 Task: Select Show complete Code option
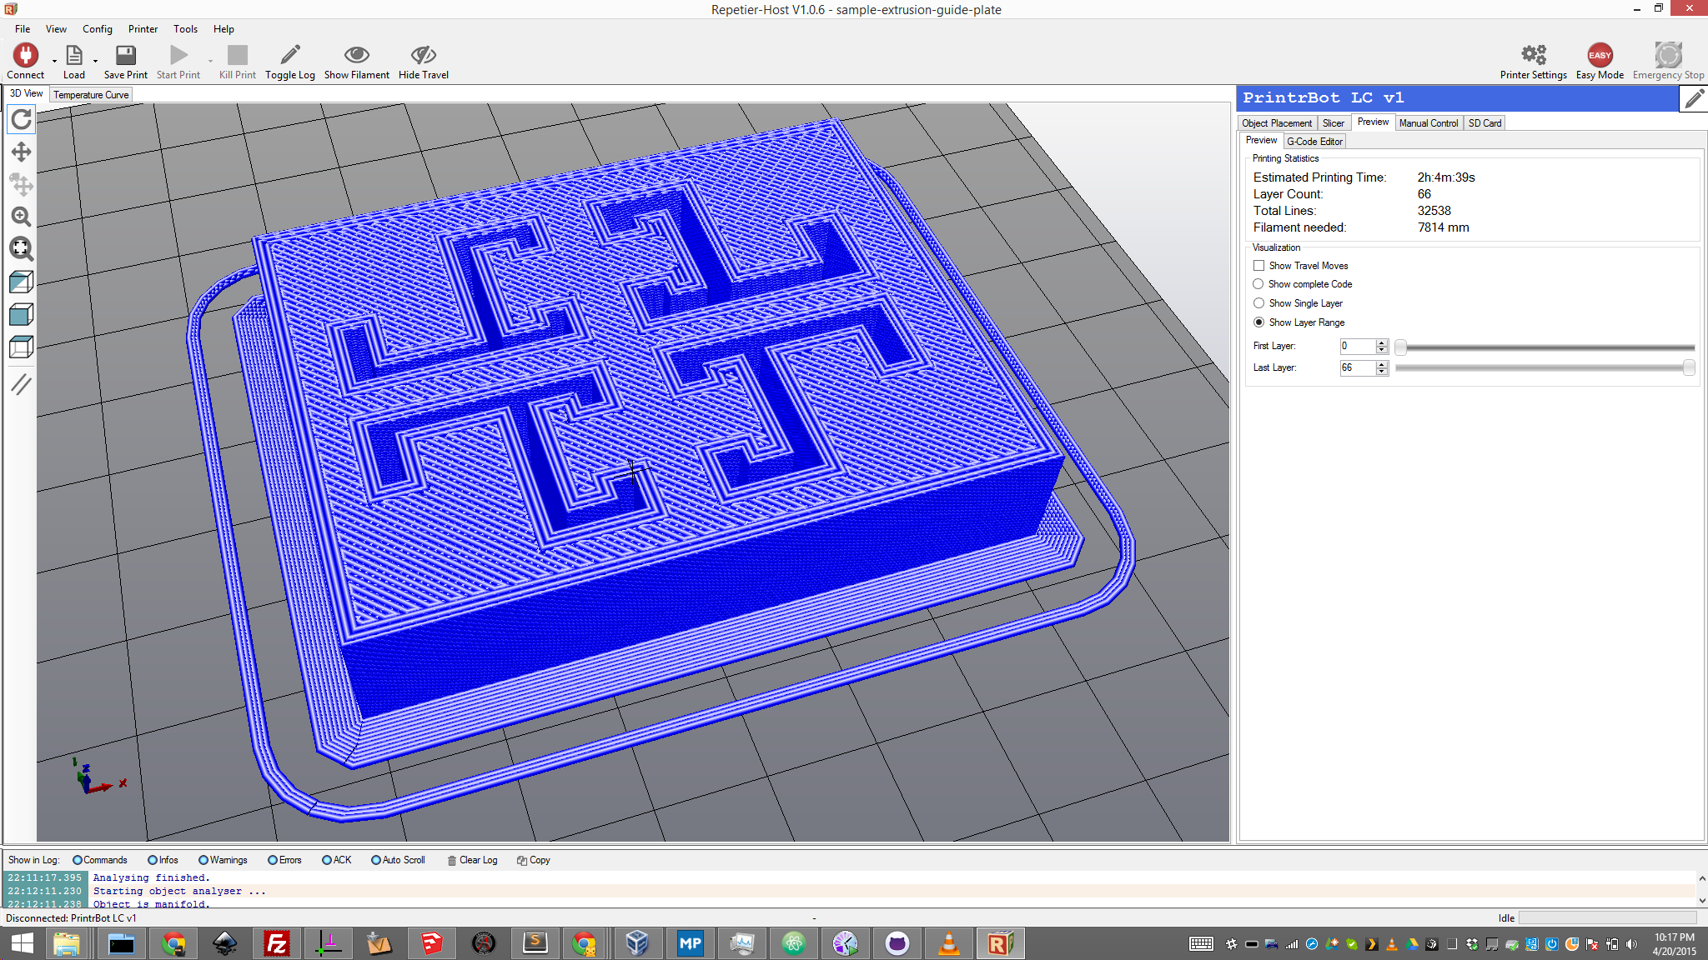(1258, 284)
